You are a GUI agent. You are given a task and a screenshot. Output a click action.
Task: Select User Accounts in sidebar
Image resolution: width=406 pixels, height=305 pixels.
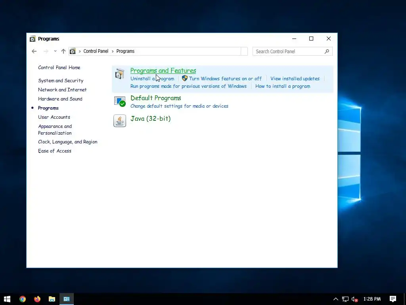pyautogui.click(x=54, y=117)
